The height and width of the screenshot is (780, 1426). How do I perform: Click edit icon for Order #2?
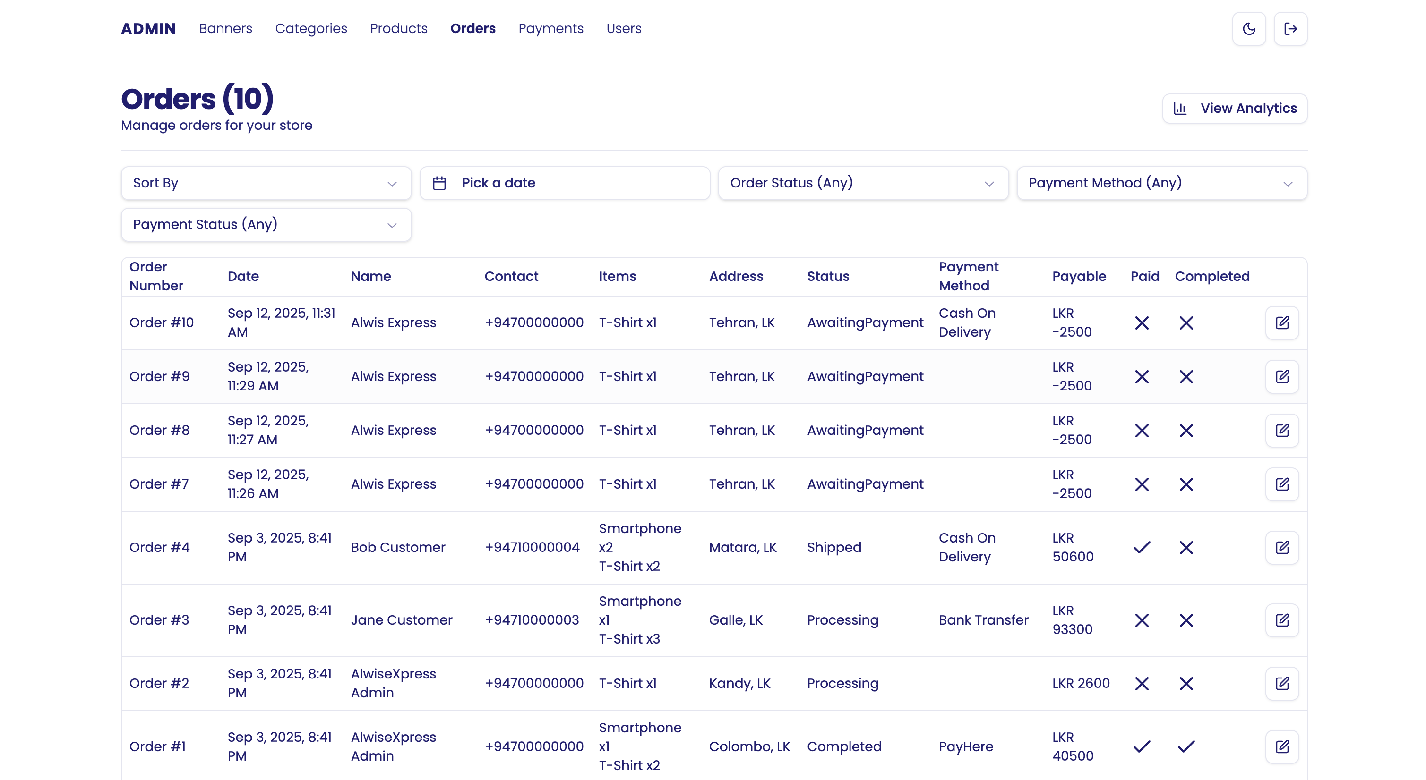click(1282, 683)
